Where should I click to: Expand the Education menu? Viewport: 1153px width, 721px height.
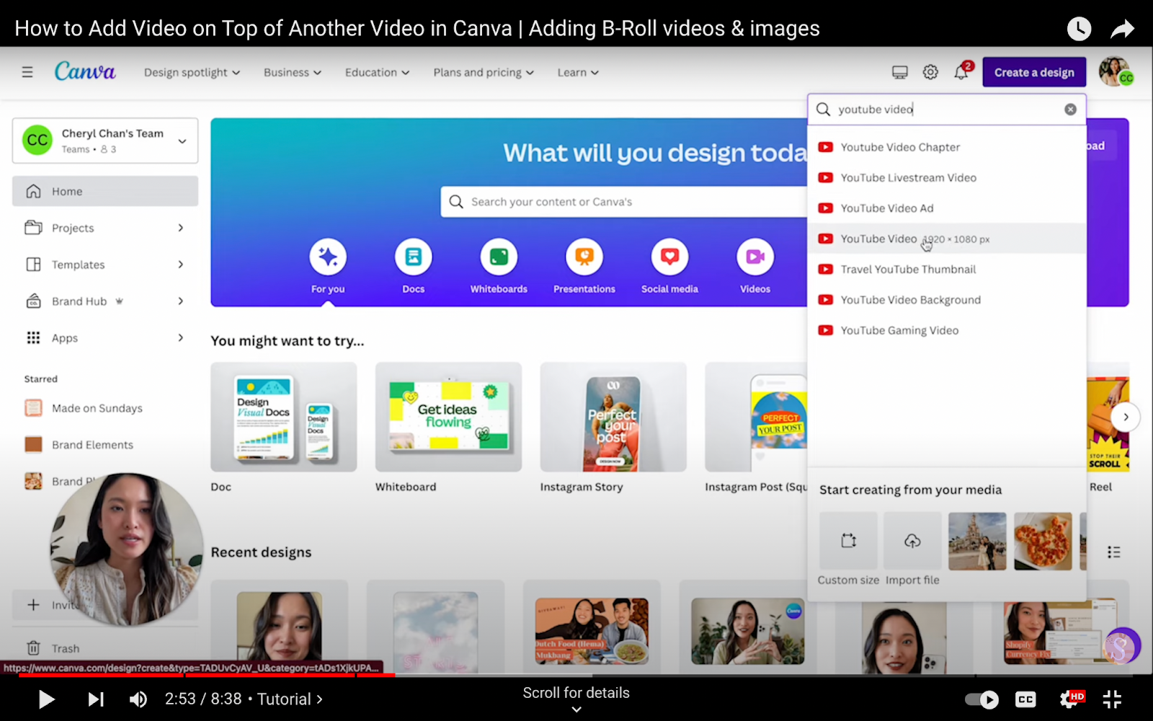[377, 72]
